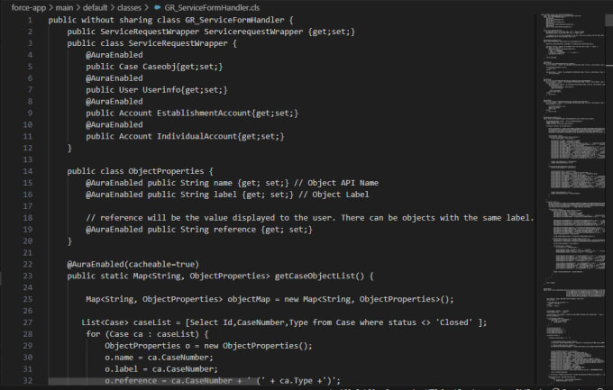Click the IndividualAccount property on line 11
The image size is (613, 390).
click(x=197, y=136)
